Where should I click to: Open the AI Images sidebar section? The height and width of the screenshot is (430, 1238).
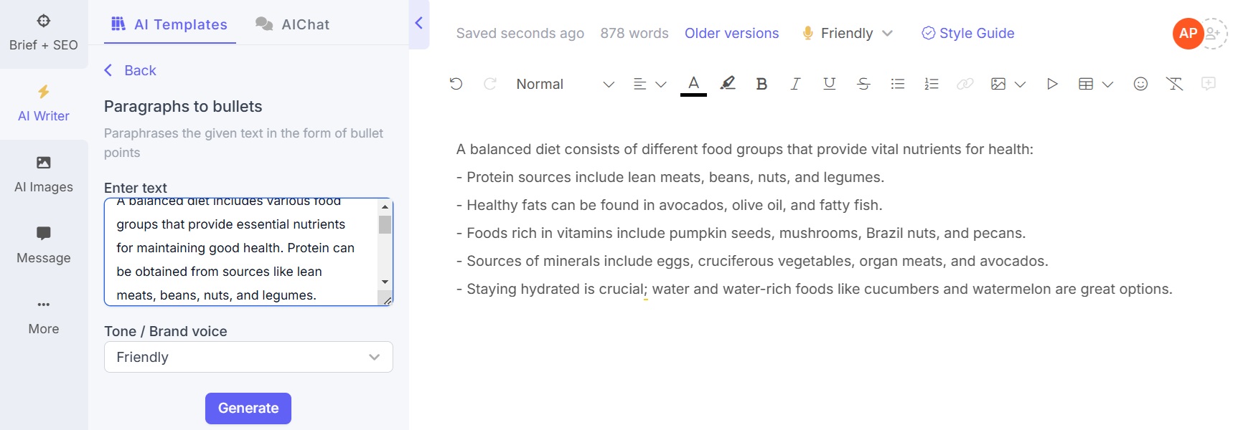[x=44, y=175]
